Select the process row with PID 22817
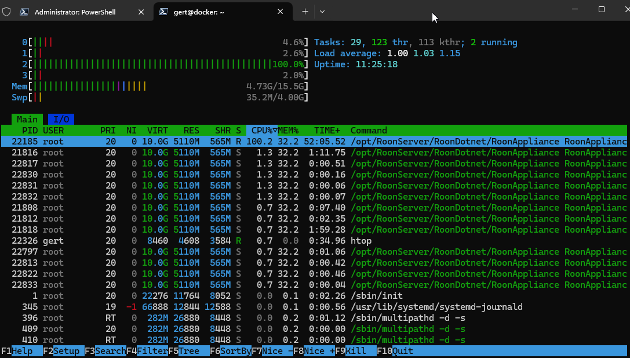 [x=314, y=164]
